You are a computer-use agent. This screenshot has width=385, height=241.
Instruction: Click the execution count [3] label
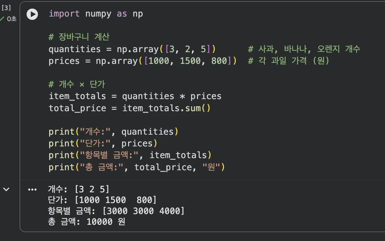[x=6, y=8]
